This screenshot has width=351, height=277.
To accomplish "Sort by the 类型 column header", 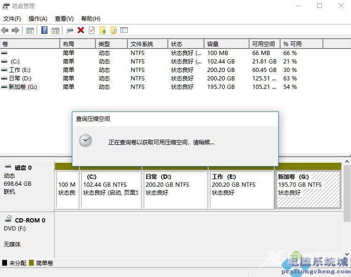I will (x=111, y=44).
